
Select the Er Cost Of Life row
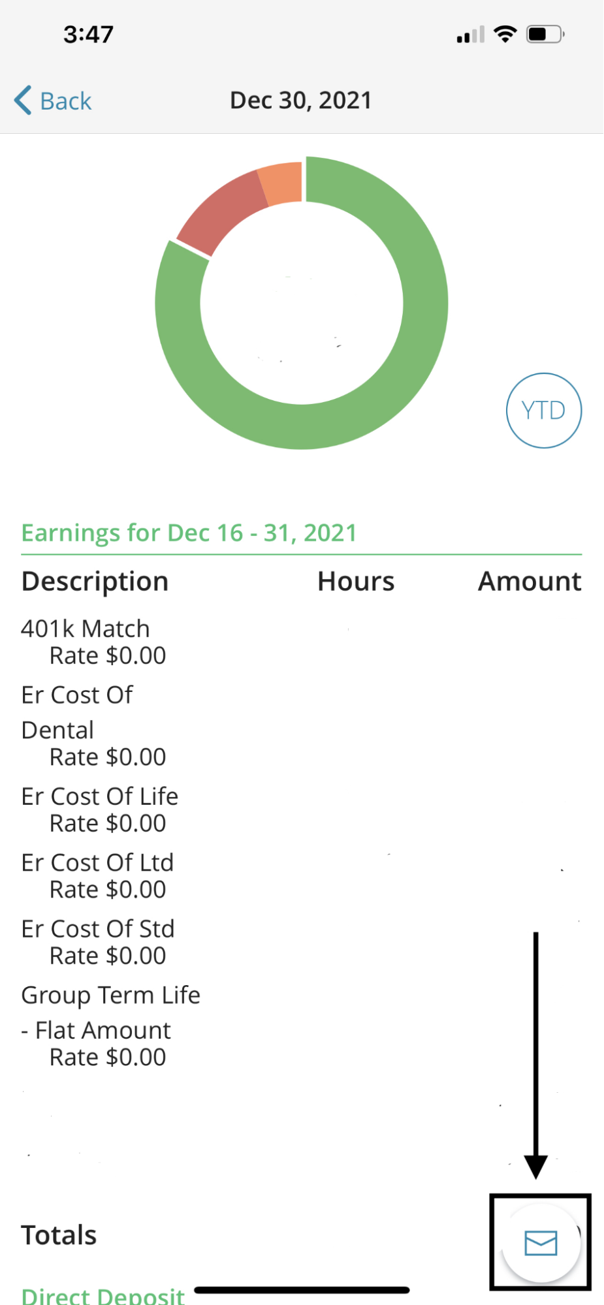tap(301, 810)
